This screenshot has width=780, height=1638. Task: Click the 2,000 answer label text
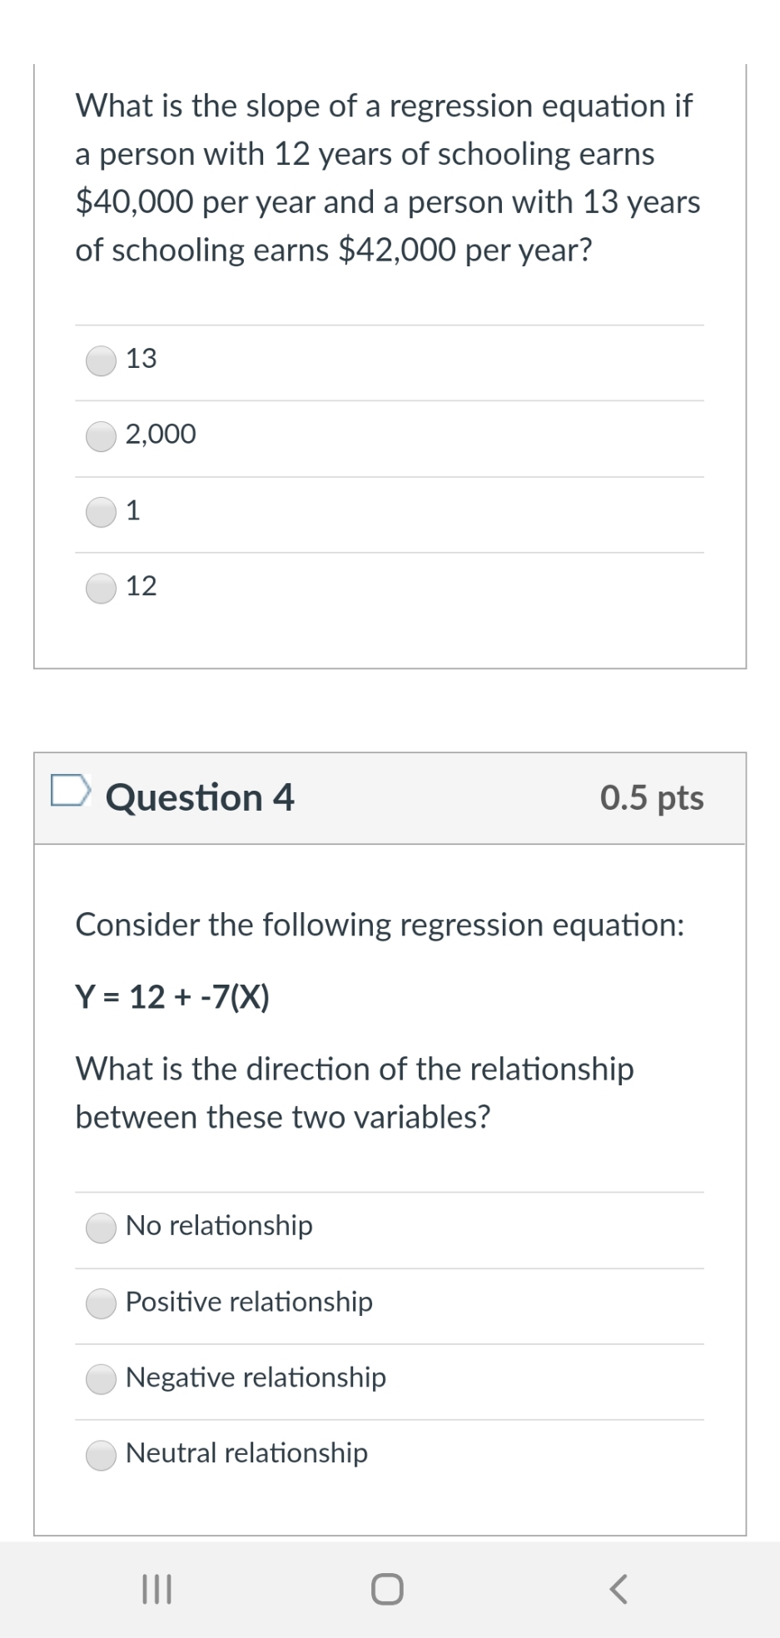pyautogui.click(x=161, y=434)
